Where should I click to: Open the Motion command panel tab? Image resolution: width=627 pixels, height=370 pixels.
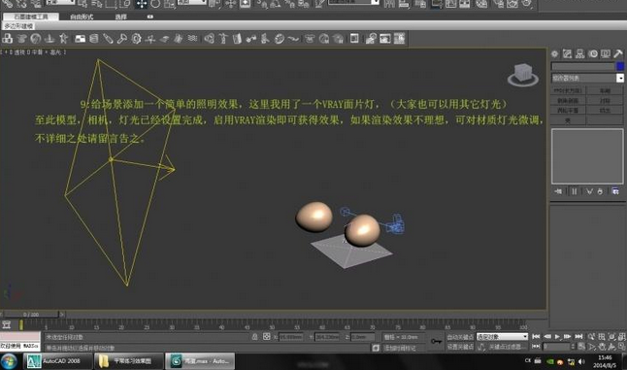(x=593, y=53)
